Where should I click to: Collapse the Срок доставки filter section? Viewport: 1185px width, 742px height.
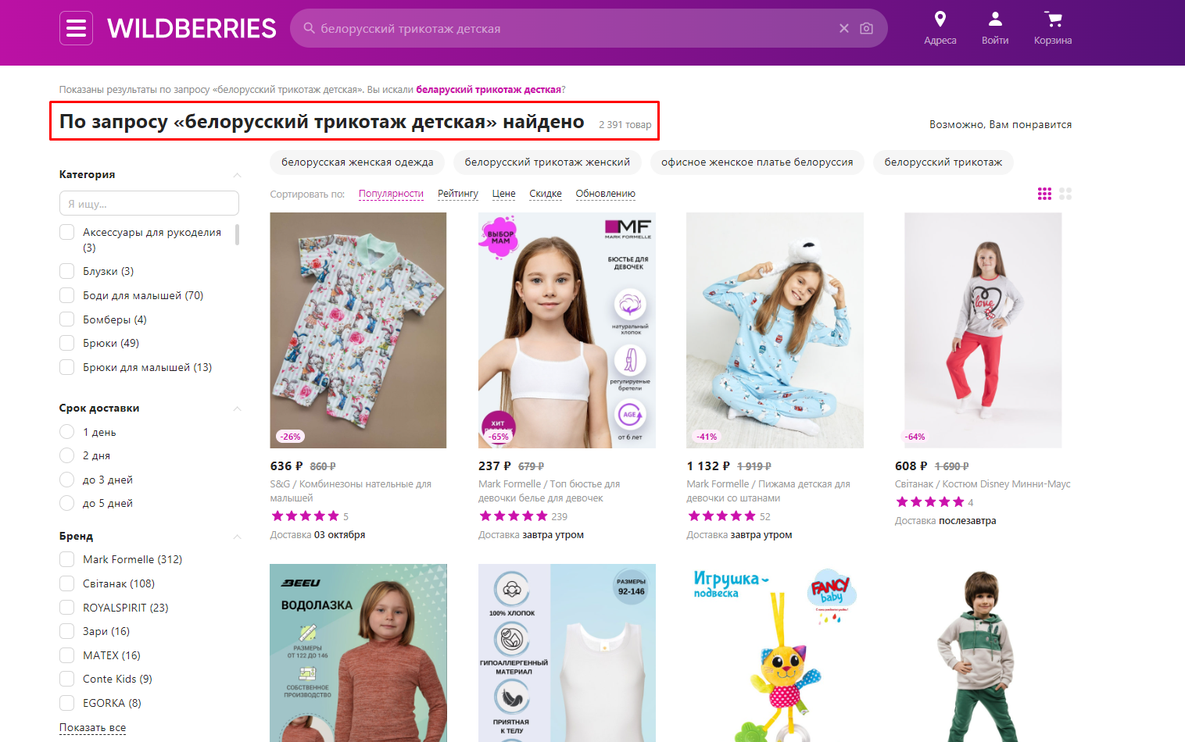coord(237,408)
